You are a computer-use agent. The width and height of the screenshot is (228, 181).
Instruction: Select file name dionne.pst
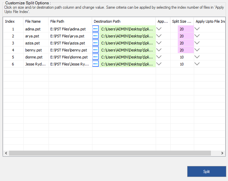tap(34, 57)
